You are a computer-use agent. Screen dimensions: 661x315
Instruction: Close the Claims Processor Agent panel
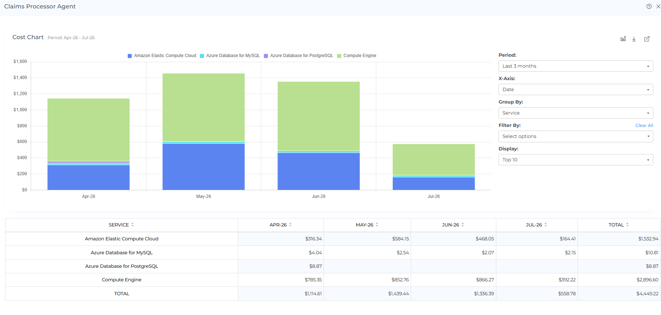658,6
